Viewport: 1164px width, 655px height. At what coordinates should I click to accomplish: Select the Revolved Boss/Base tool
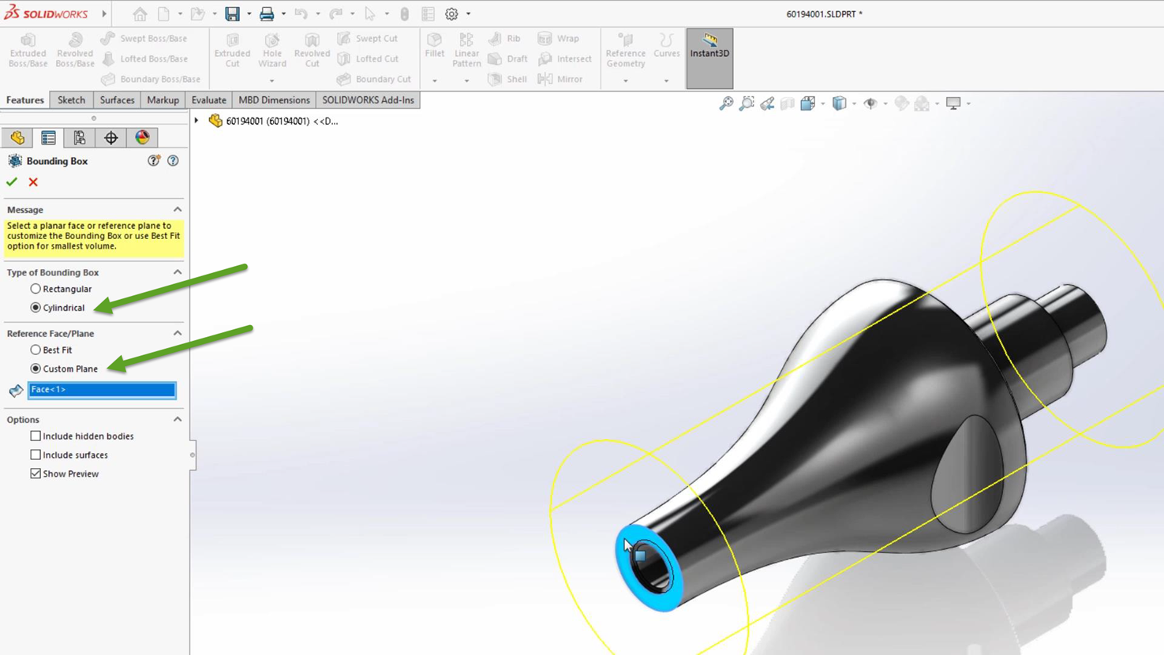[75, 51]
